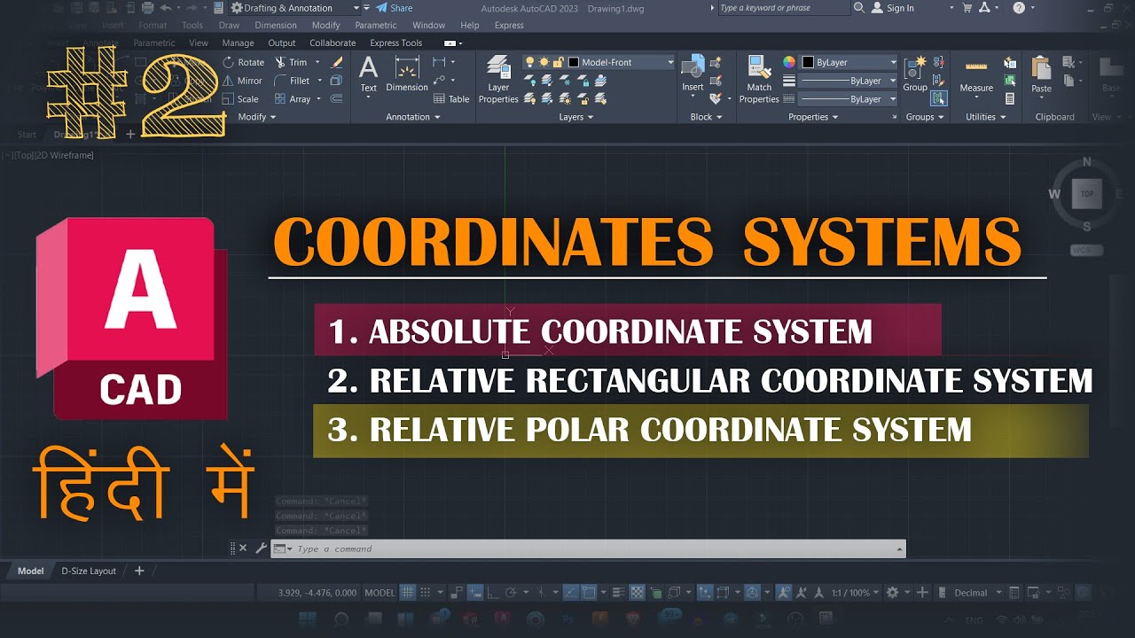The height and width of the screenshot is (638, 1135).
Task: Click the TOP face of the ViewCube
Action: (x=1086, y=193)
